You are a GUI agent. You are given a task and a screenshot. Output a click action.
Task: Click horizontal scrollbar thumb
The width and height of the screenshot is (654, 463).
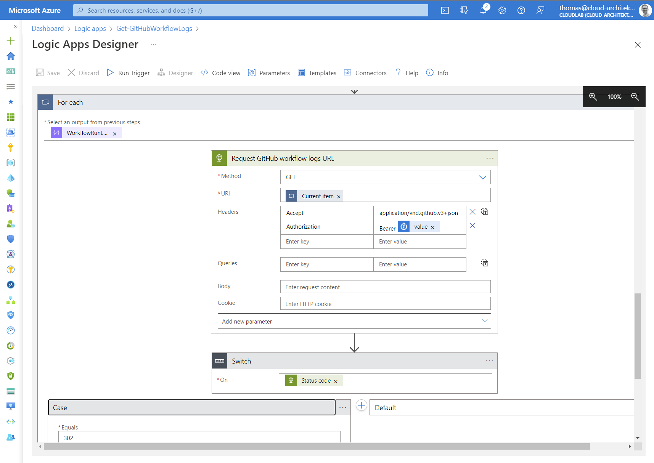(x=317, y=446)
